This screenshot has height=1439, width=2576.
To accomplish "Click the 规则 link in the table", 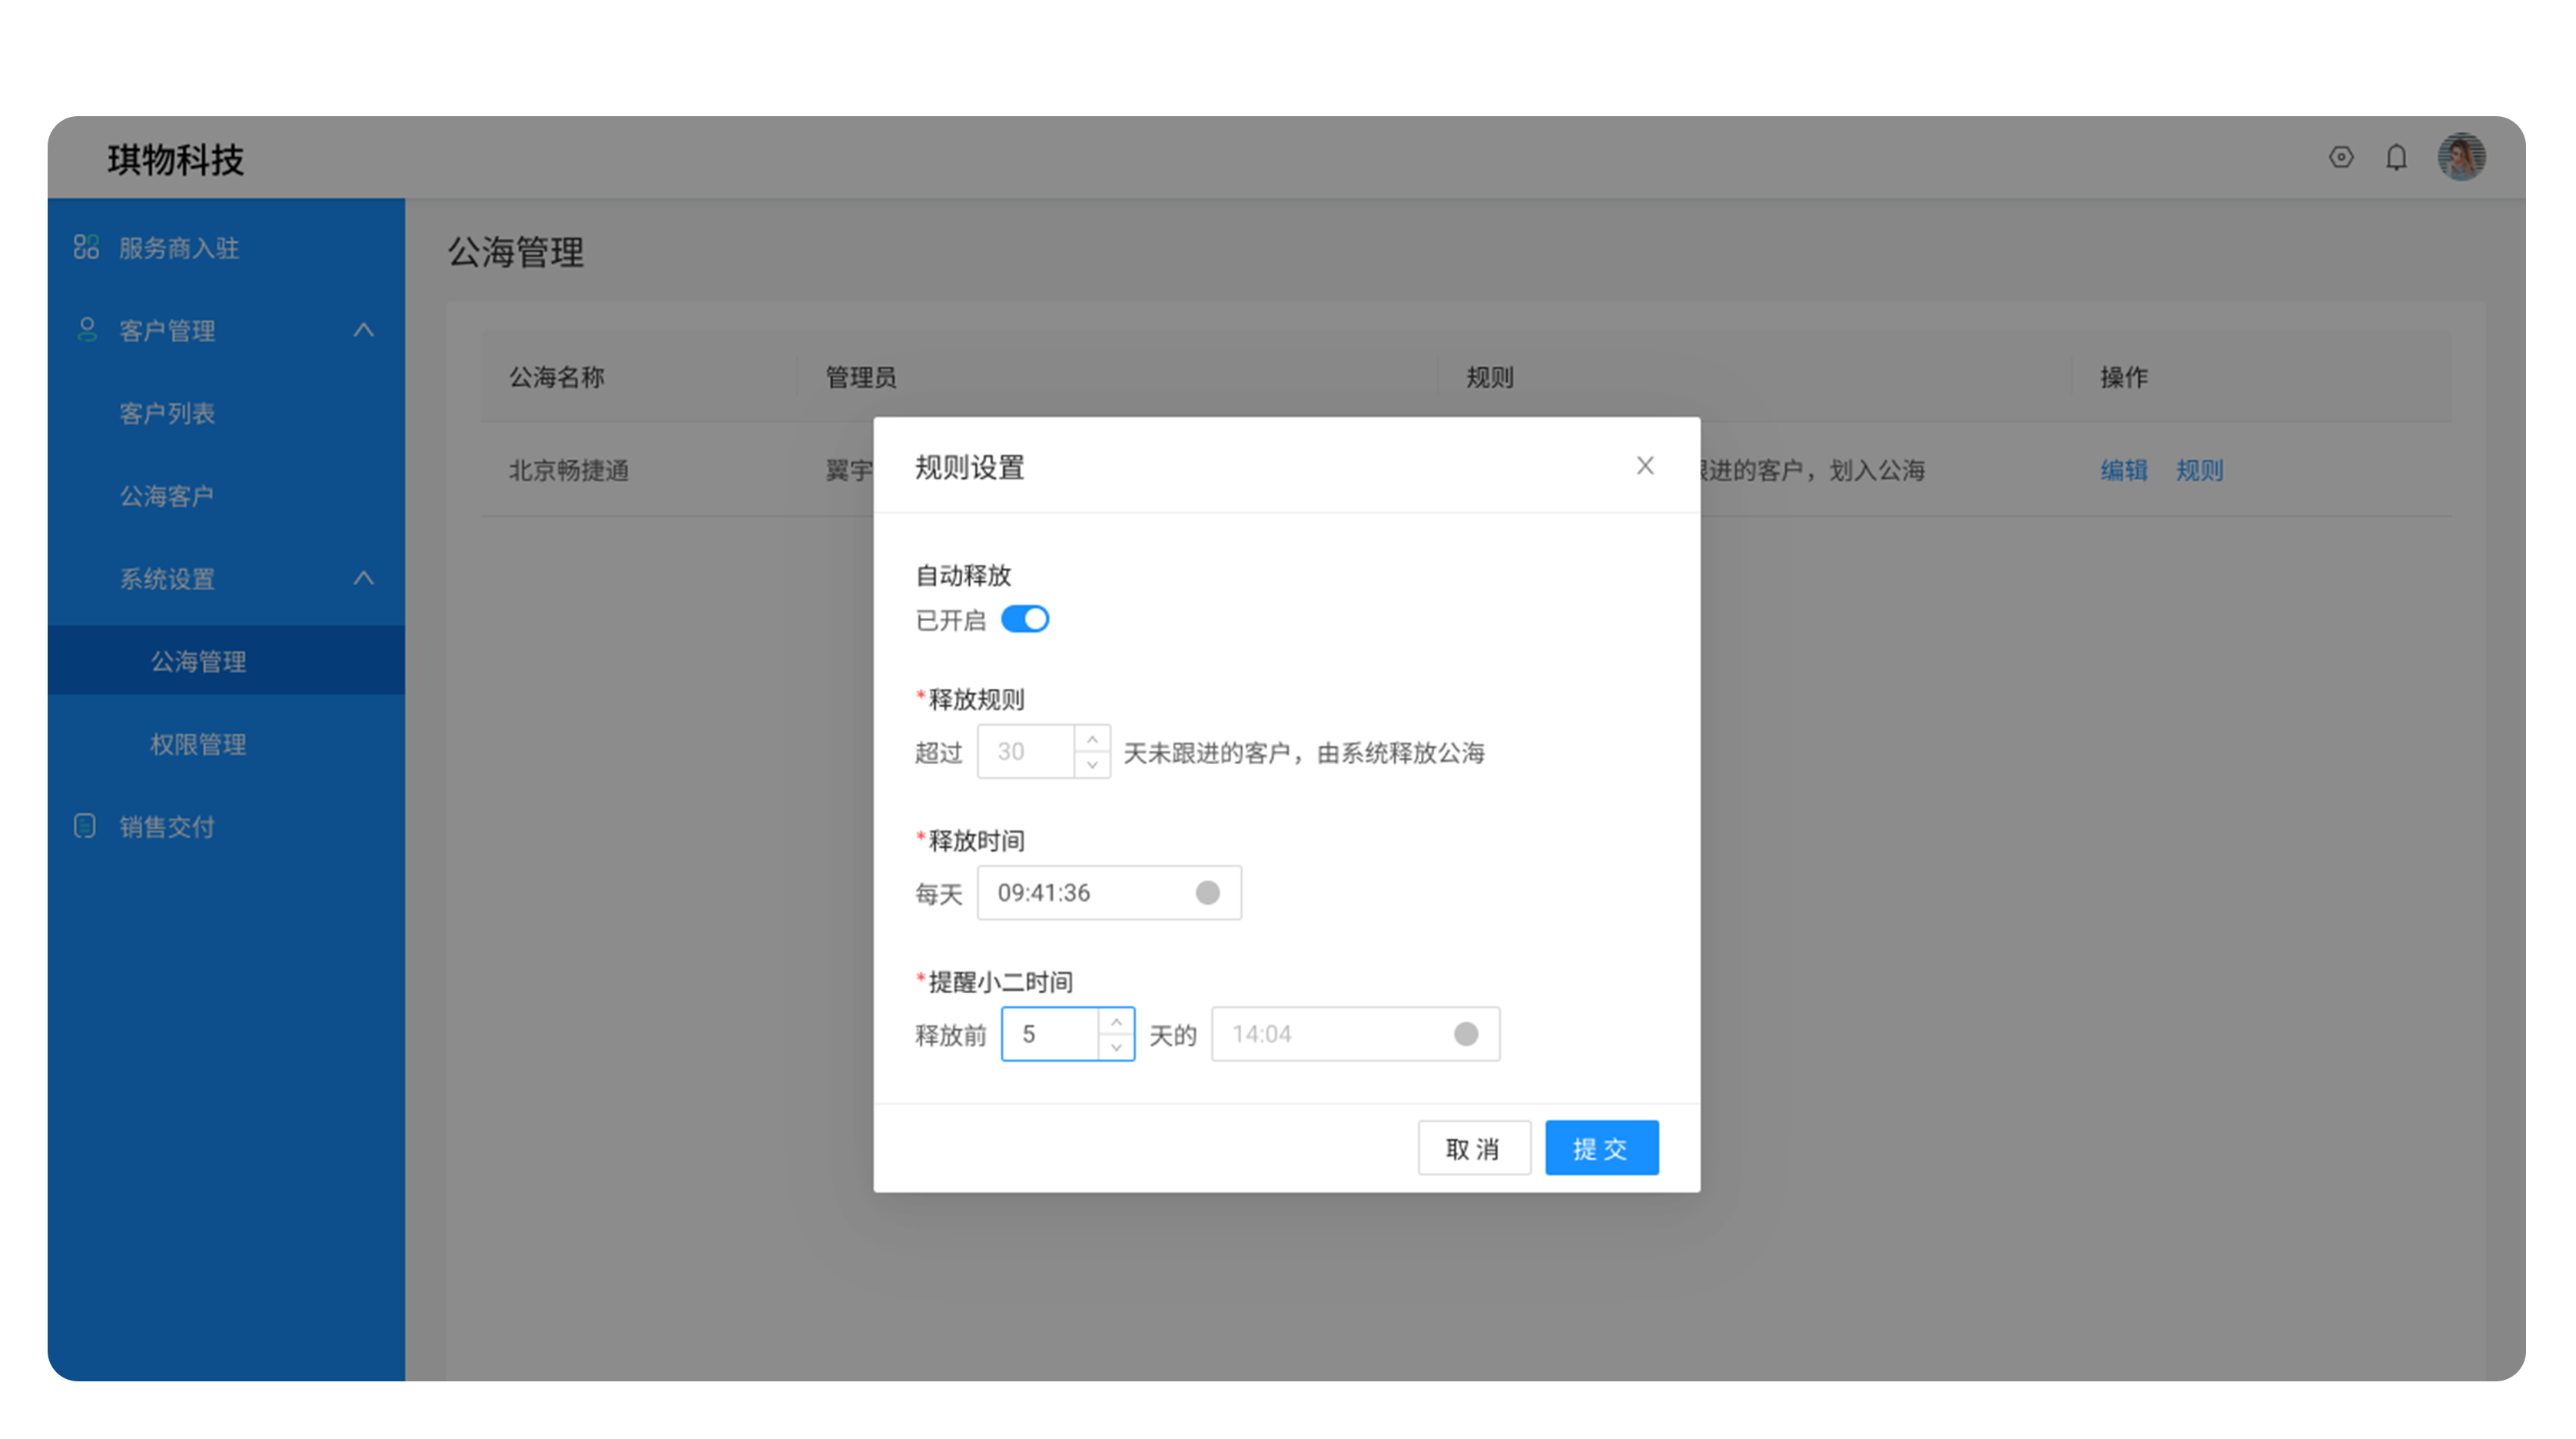I will click(x=2199, y=471).
